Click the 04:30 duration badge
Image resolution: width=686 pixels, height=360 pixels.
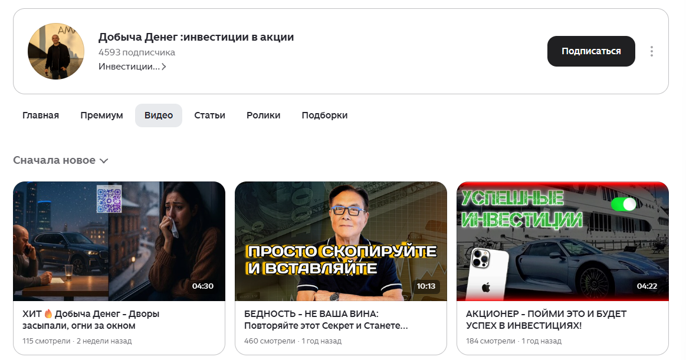pyautogui.click(x=202, y=286)
